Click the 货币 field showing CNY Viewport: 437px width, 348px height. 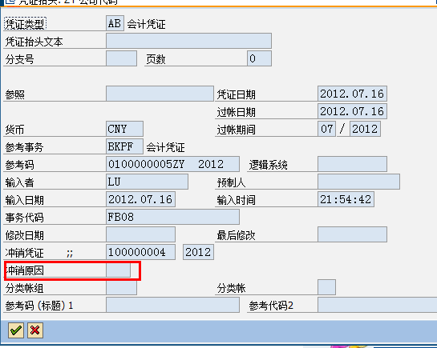[x=124, y=129]
